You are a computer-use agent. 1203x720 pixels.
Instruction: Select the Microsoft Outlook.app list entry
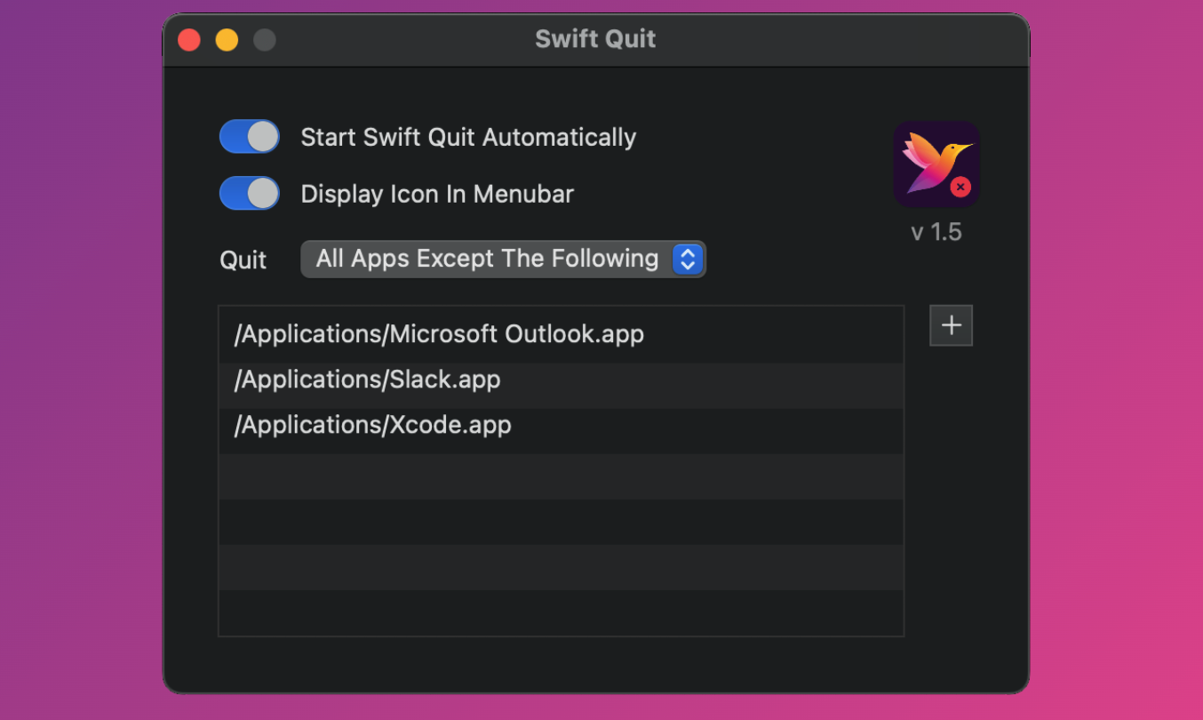coord(439,334)
